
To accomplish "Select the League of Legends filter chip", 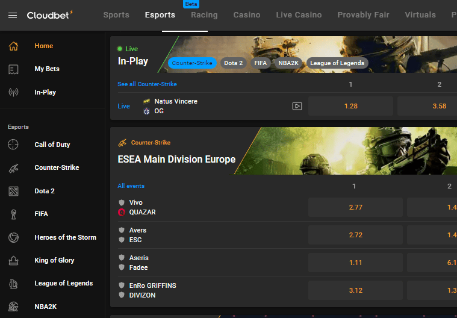I will [337, 63].
